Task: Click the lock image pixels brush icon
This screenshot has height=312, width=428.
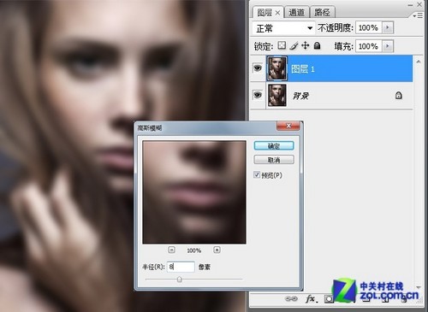Action: pos(294,45)
